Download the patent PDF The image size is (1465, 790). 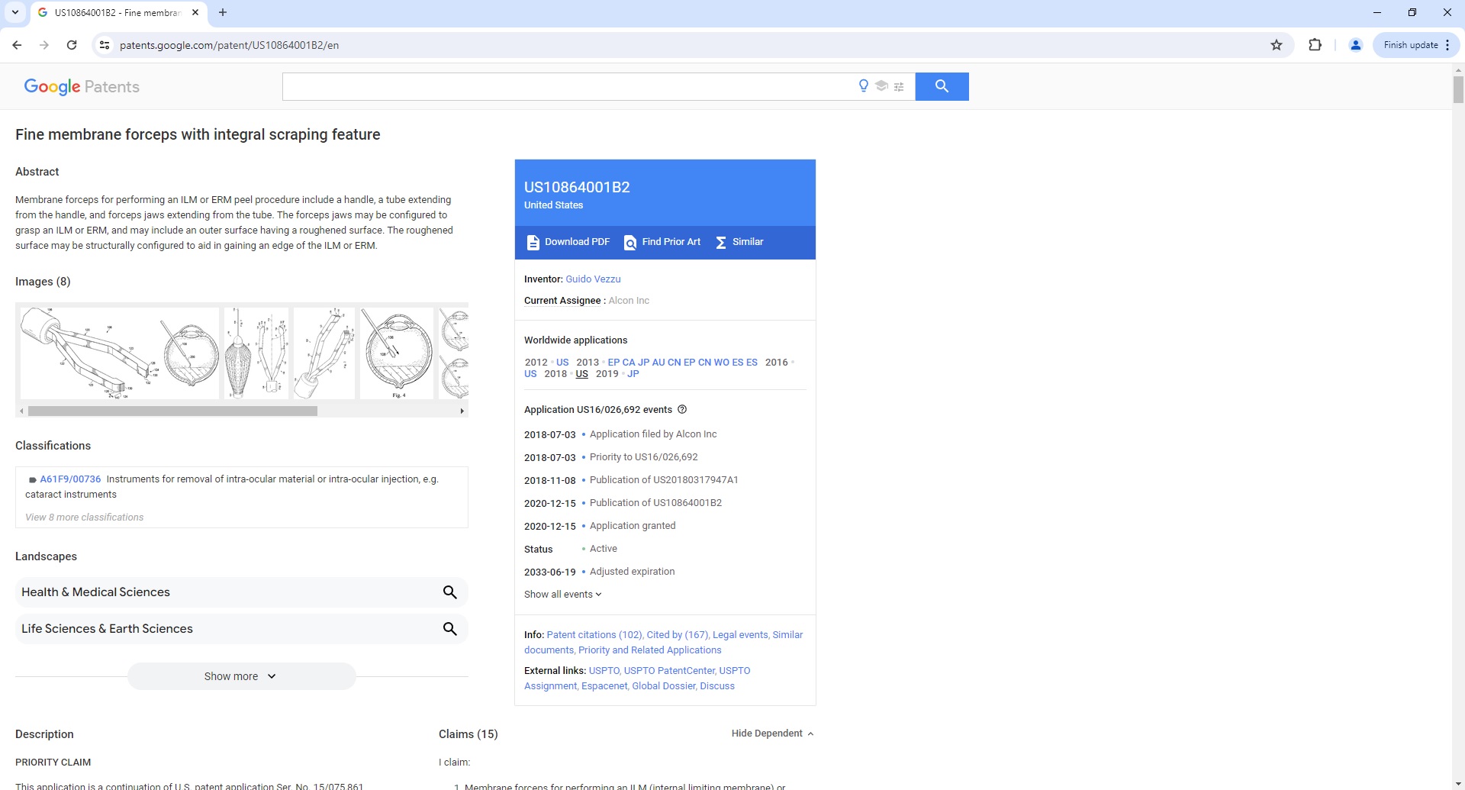(568, 242)
